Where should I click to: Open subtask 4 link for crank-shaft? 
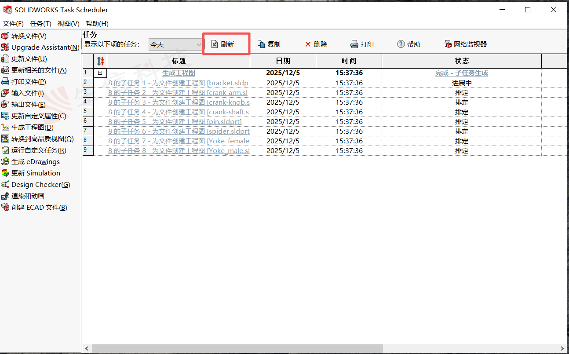179,112
